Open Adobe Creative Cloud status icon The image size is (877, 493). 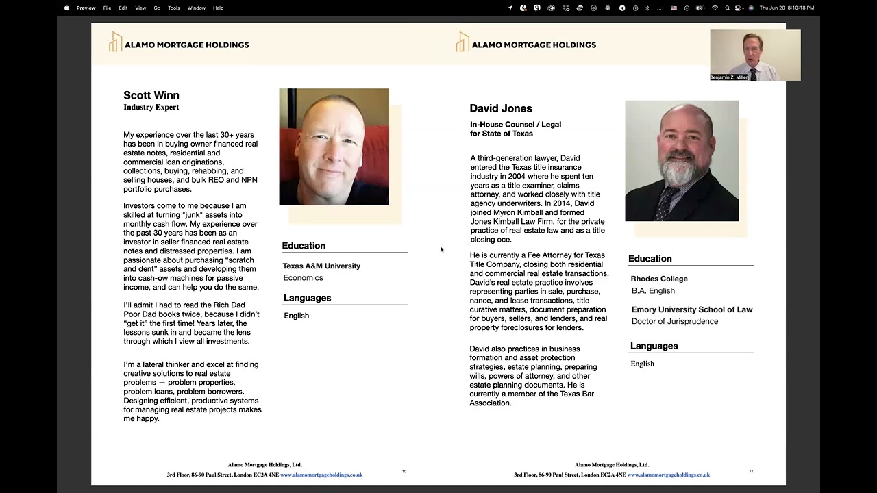[552, 8]
